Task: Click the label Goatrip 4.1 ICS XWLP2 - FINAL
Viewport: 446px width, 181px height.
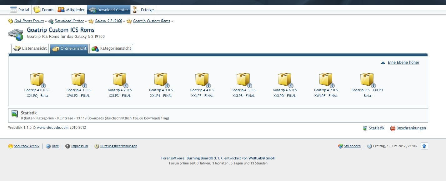Action: point(78,93)
